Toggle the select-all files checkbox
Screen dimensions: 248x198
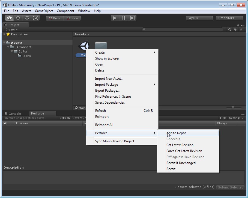pyautogui.click(x=5, y=123)
